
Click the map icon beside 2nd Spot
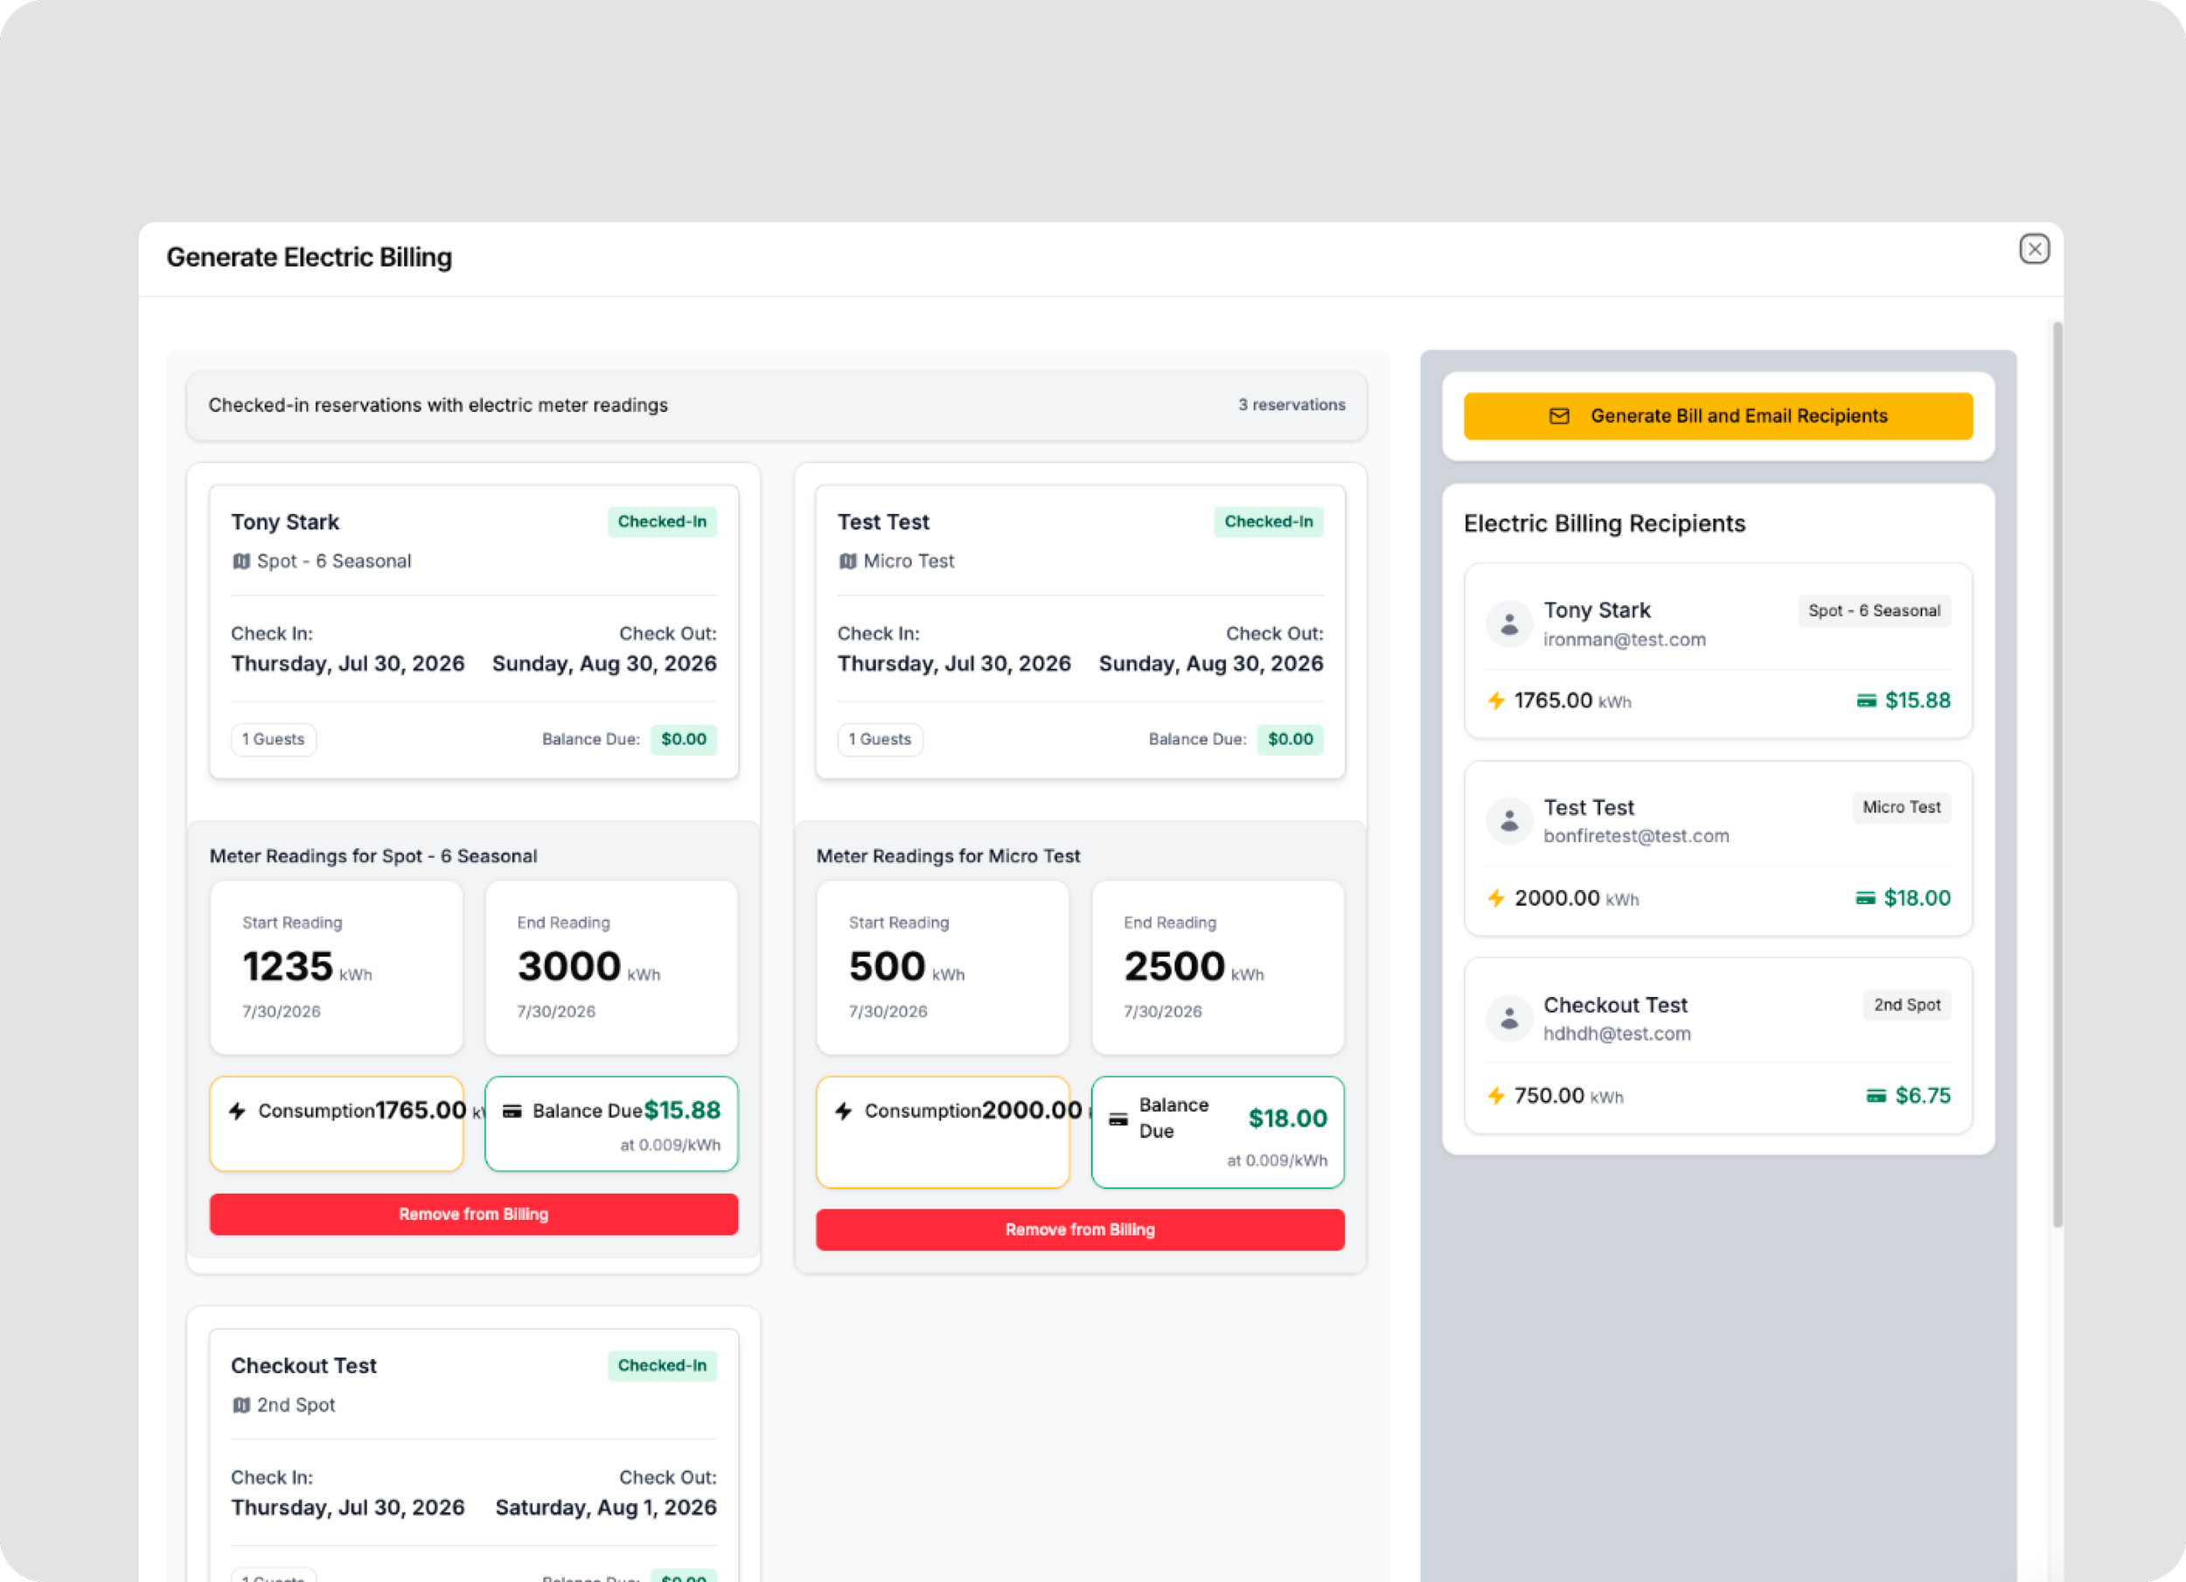pyautogui.click(x=241, y=1404)
